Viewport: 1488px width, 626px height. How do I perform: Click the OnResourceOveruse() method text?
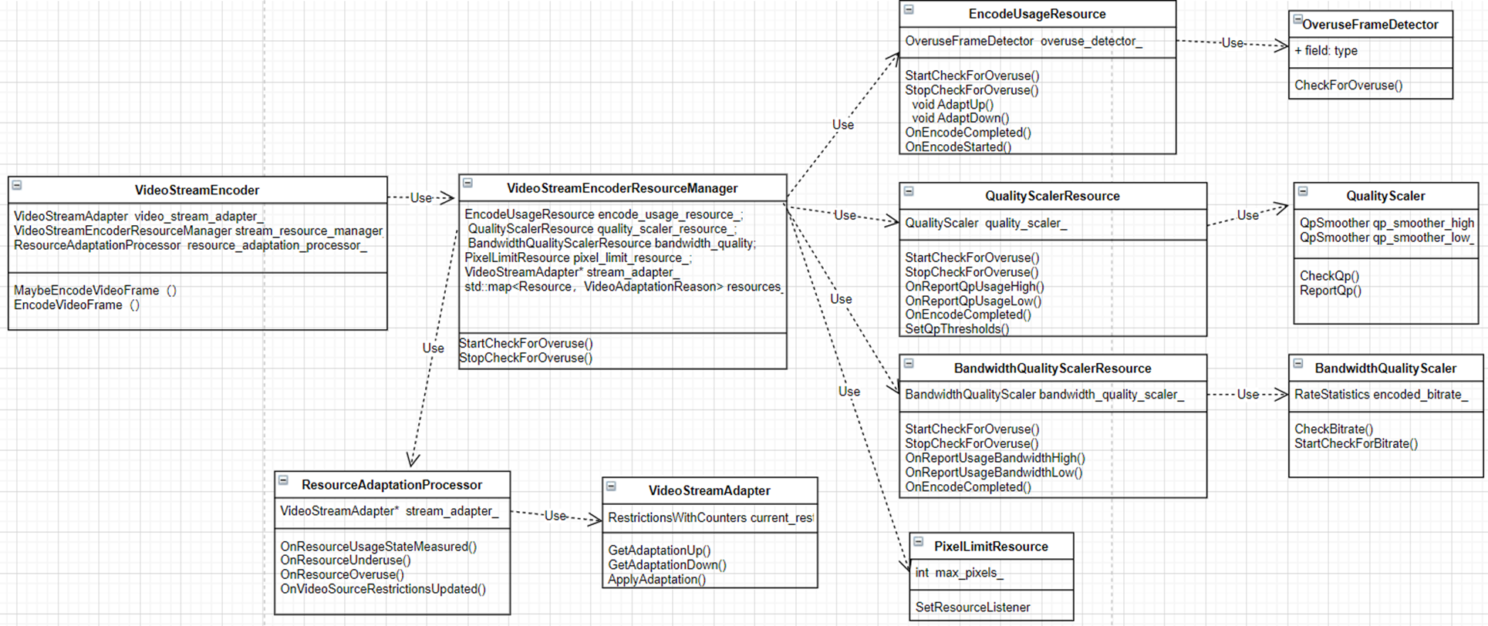click(x=342, y=574)
